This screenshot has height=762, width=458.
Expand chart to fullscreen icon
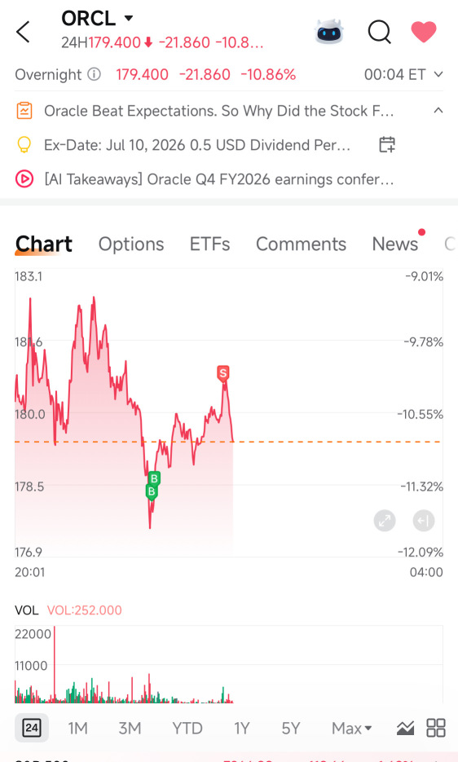point(385,521)
